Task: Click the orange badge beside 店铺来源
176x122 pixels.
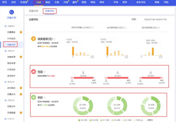Action: point(21,57)
